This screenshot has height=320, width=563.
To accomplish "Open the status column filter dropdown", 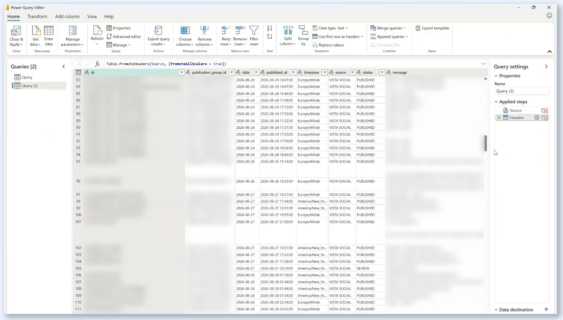I will (x=382, y=72).
